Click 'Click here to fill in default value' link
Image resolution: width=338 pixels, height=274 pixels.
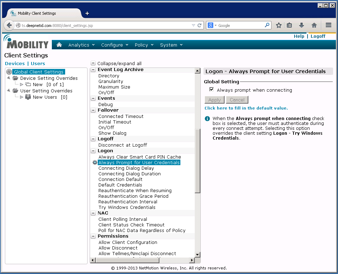click(246, 108)
